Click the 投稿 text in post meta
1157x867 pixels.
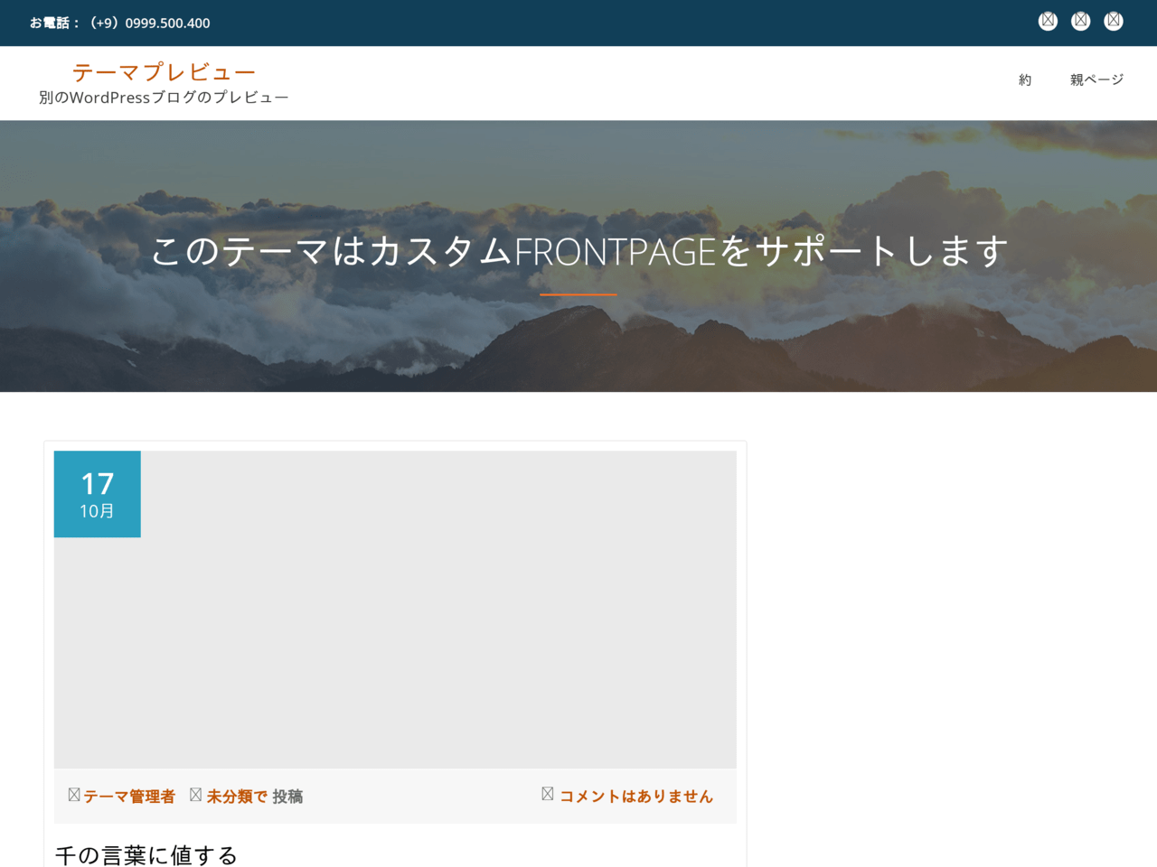(x=287, y=797)
